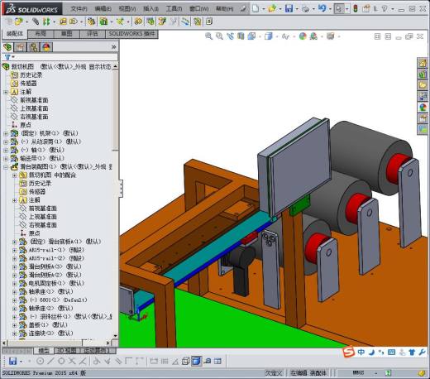The image size is (430, 379).
Task: Open the DisplayManager colored ball tab
Action: click(x=46, y=47)
